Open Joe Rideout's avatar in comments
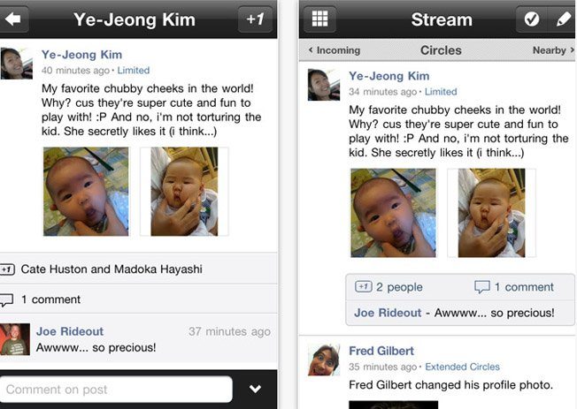 pos(15,339)
